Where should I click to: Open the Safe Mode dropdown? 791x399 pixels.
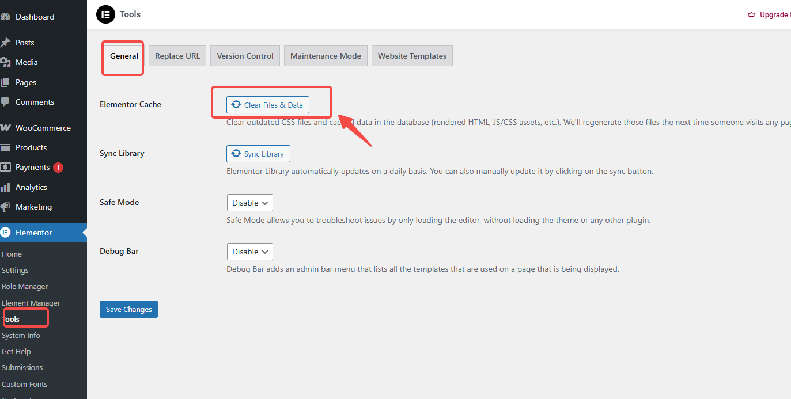[x=249, y=203]
